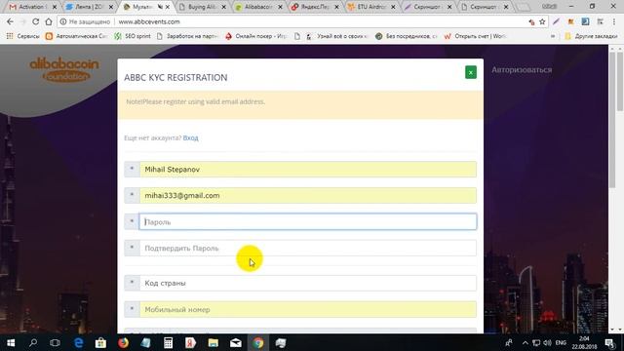The image size is (624, 351).
Task: Open Mail app from the taskbar
Action: (x=236, y=342)
